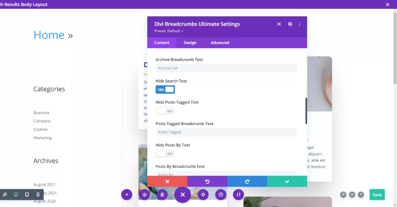Switch to the Design tab

click(190, 43)
